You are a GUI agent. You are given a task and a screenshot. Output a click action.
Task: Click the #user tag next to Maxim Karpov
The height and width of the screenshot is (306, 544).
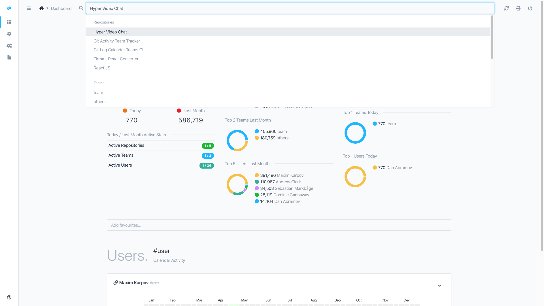[154, 283]
